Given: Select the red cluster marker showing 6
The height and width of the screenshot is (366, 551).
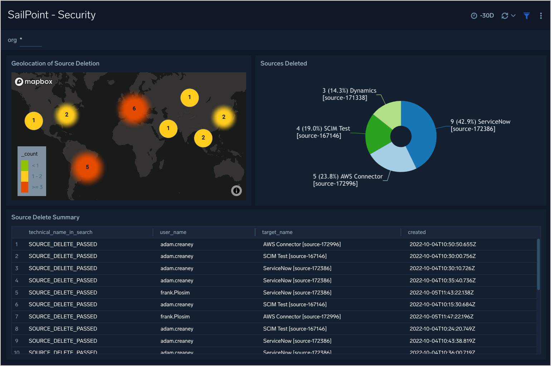Looking at the screenshot, I should (134, 109).
